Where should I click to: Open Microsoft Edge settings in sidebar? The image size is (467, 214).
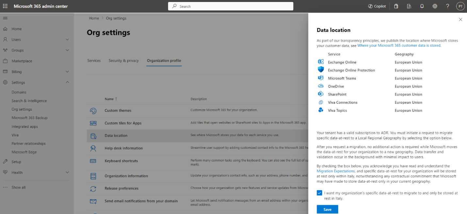click(x=24, y=152)
